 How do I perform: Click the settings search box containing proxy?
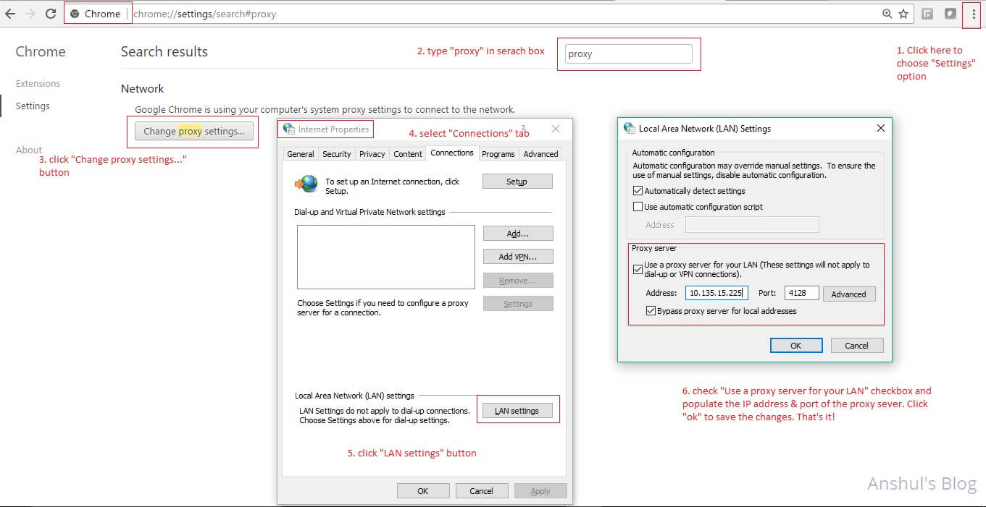pos(628,54)
